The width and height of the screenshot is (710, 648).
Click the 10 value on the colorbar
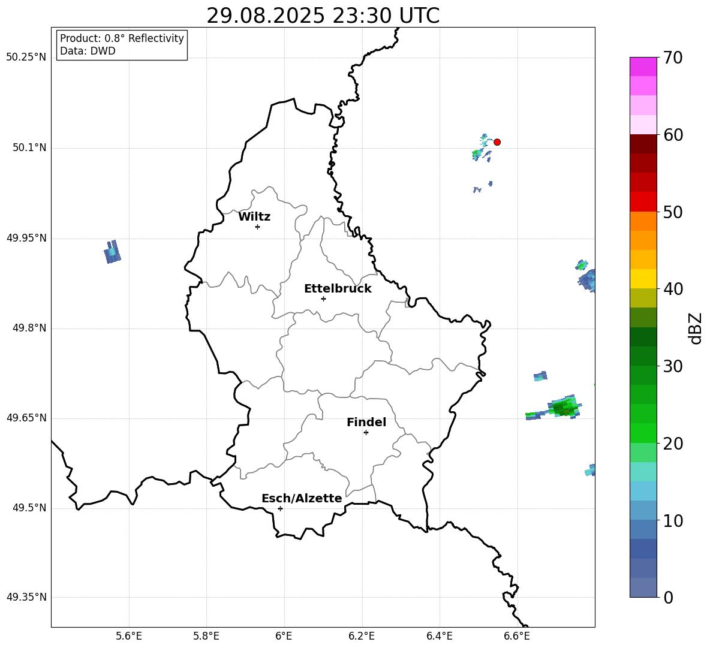[673, 520]
